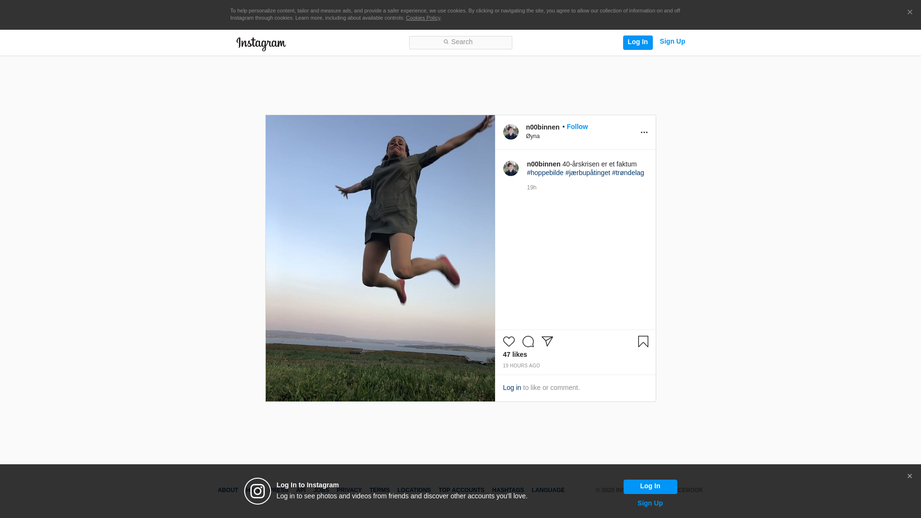
Task: Open the three-dot post options menu
Action: coord(644,132)
